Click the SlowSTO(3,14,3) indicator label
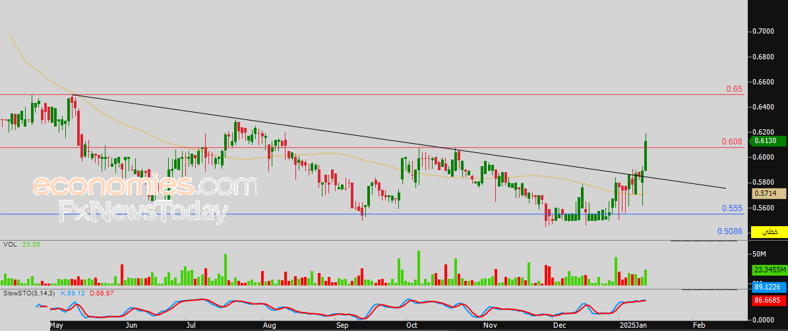The width and height of the screenshot is (788, 331). [x=28, y=292]
